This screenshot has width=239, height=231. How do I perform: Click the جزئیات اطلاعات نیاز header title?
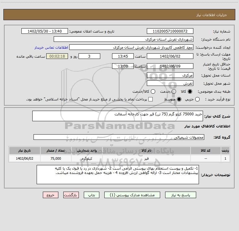[x=212, y=15]
